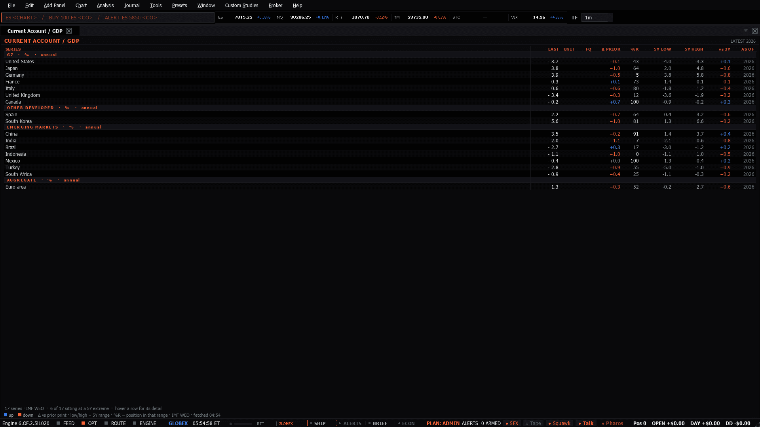Switch to the ECON workspace button
The height and width of the screenshot is (427, 760).
[x=406, y=423]
